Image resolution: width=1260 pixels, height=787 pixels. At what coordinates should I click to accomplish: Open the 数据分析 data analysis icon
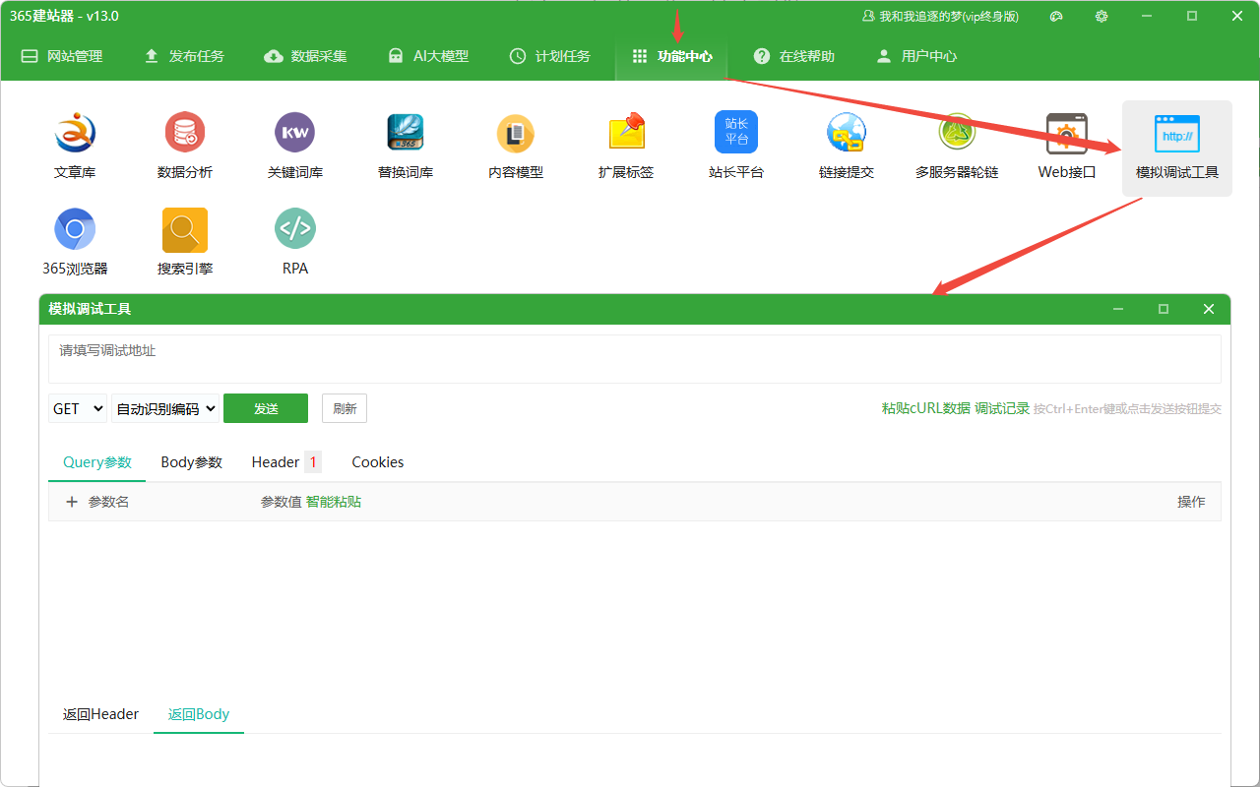click(x=185, y=146)
